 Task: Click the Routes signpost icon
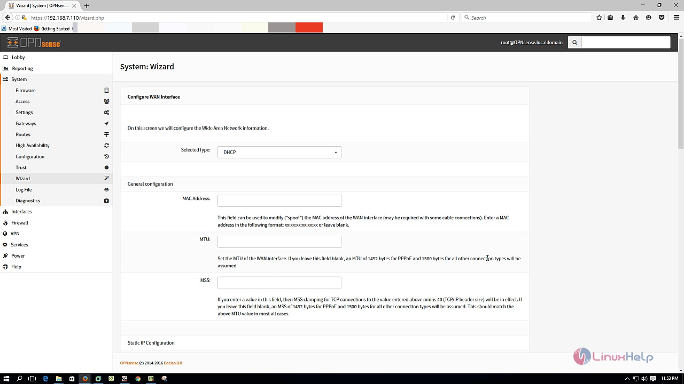pyautogui.click(x=106, y=134)
